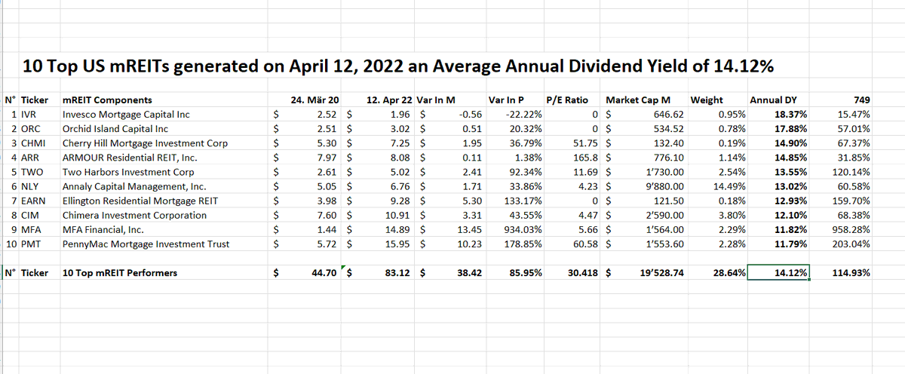Select the average P/E 30.418
This screenshot has height=374, width=905.
[584, 273]
